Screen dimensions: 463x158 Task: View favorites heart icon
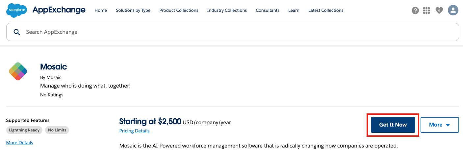pos(439,10)
